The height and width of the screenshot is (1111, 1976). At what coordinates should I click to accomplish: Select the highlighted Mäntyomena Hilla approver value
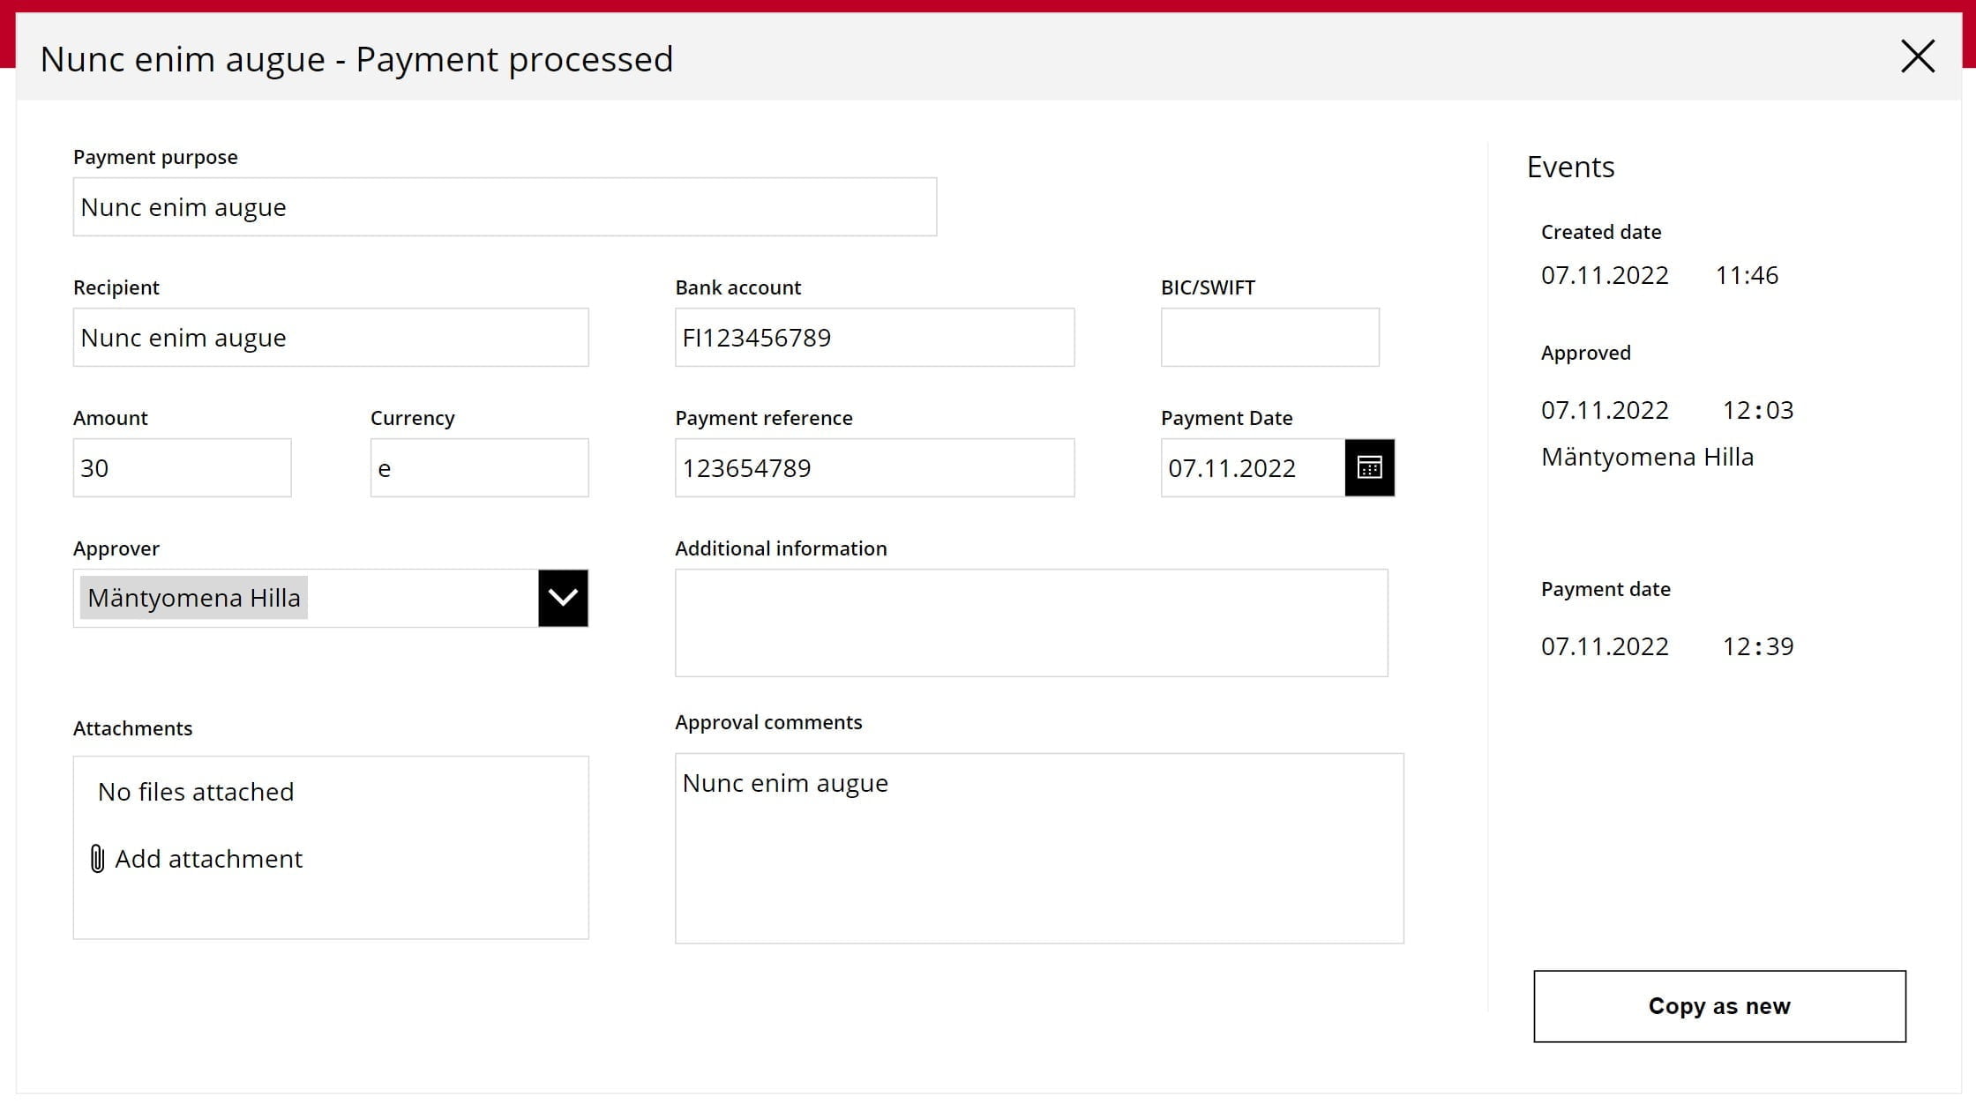[x=193, y=598]
